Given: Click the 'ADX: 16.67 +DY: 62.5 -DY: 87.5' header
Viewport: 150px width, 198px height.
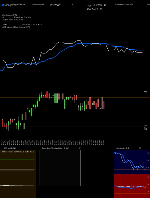Looking at the screenshot, I should pyautogui.click(x=18, y=151).
